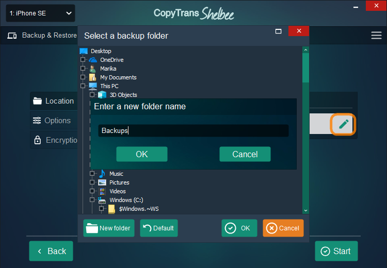Select the Pictures icon
Screen dimensions: 387x268
[102, 182]
